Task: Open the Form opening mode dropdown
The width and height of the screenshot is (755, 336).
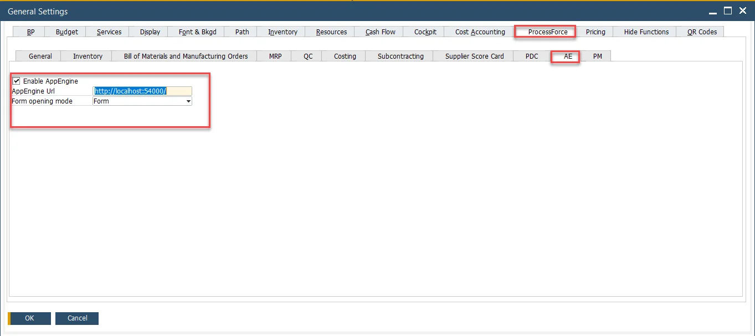Action: [x=188, y=101]
